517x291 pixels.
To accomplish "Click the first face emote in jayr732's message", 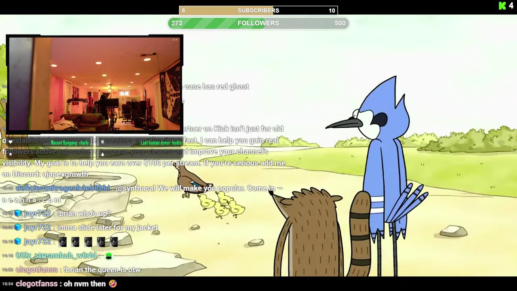I will point(62,242).
